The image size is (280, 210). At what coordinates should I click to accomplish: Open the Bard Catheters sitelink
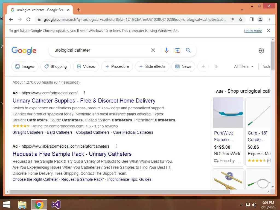click(x=60, y=132)
